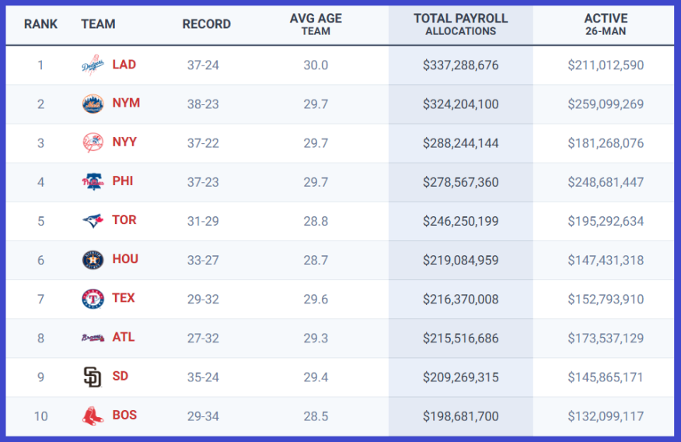
Task: Click the Dodgers team logo
Action: coord(93,65)
